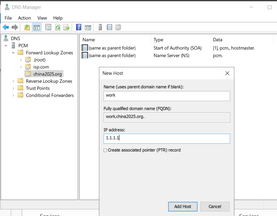Expand the isp.com zone chevron
This screenshot has width=277, height=216.
pos(21,67)
